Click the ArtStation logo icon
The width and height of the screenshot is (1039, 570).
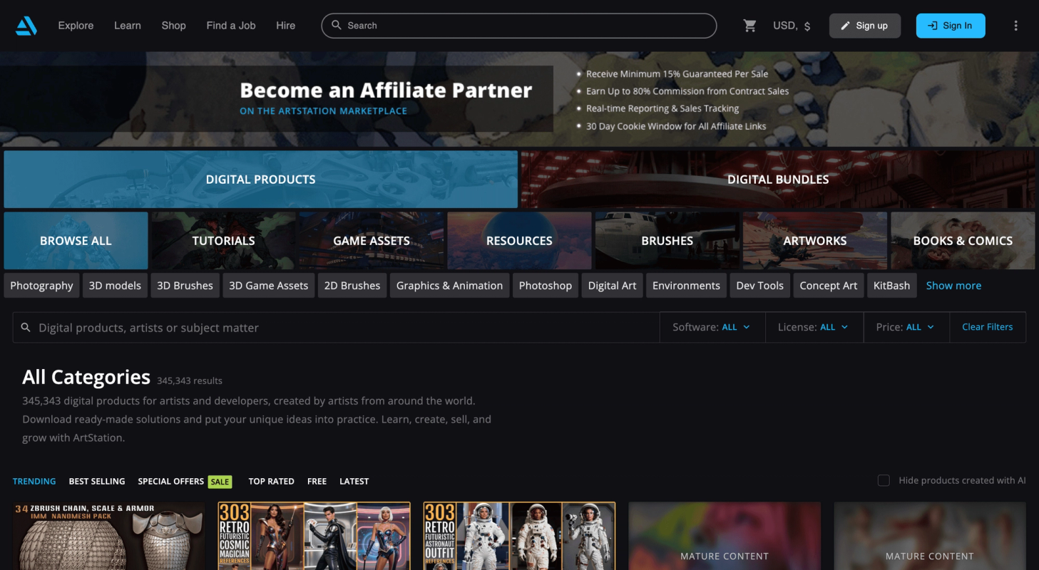(x=26, y=26)
